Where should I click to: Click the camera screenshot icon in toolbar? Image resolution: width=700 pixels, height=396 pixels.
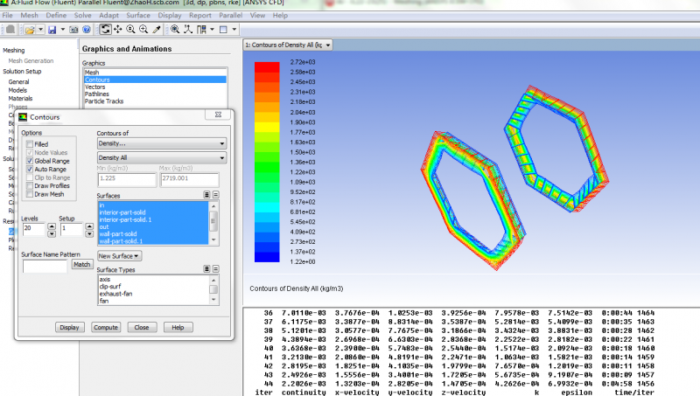[x=72, y=30]
